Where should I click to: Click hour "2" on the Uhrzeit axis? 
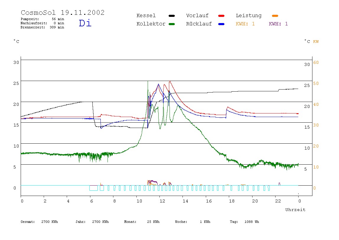[45, 201]
